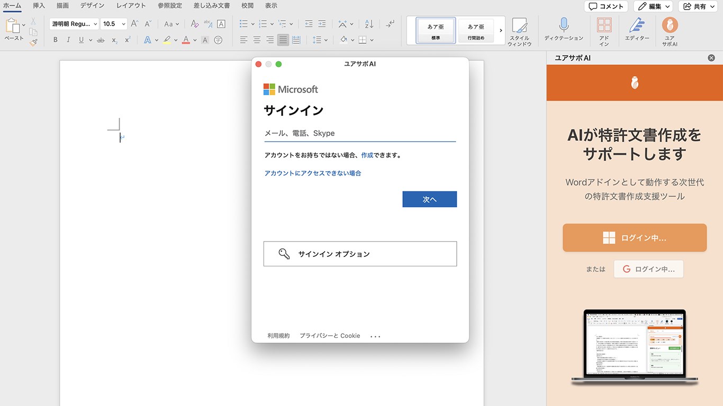
Task: Click the 作成 account creation link
Action: tap(367, 155)
